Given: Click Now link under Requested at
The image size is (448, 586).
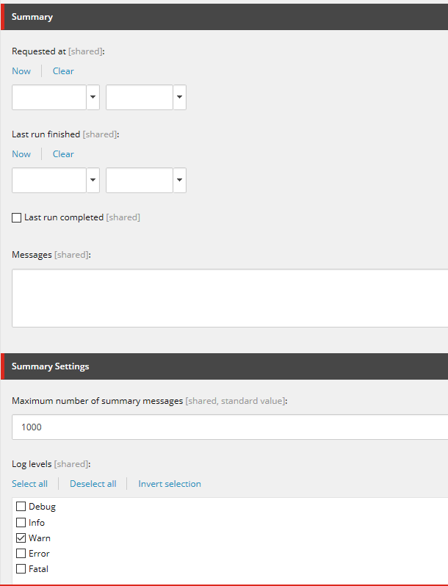Looking at the screenshot, I should (21, 71).
